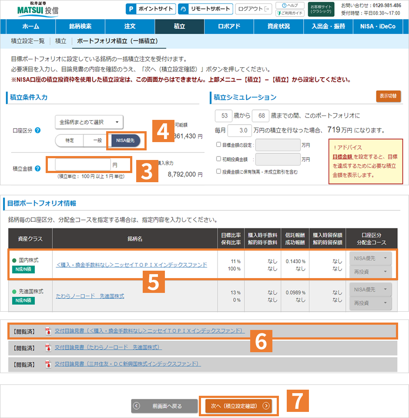Switch to the 積立設定一覧 tab

coord(28,41)
